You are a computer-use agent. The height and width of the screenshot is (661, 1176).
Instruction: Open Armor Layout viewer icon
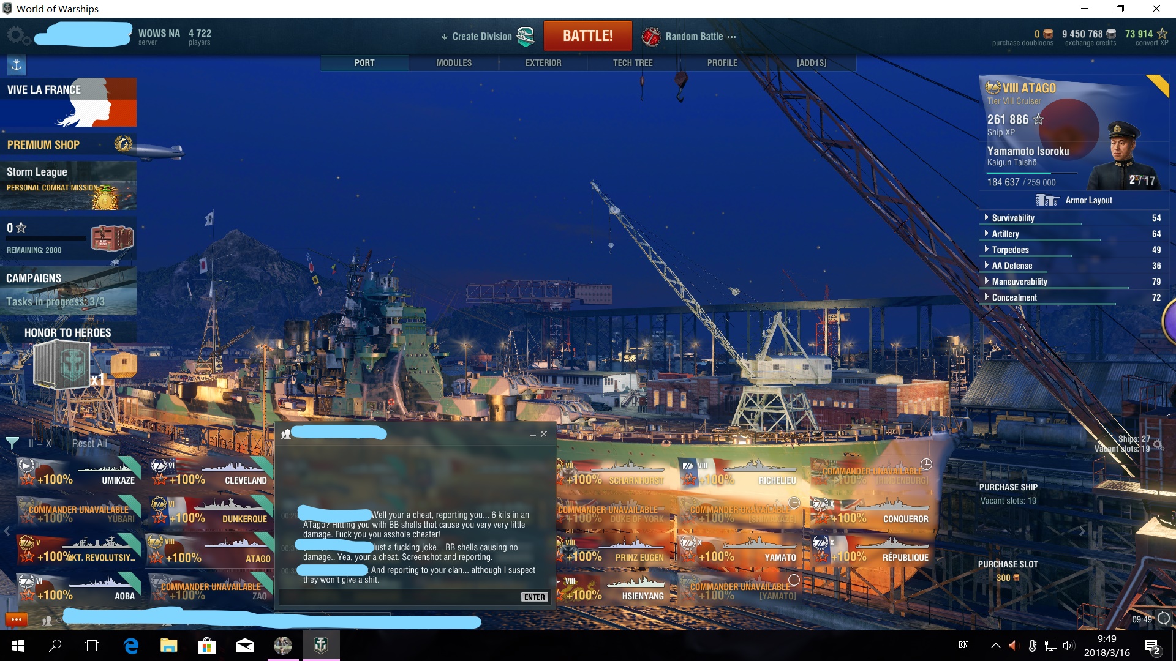(1047, 200)
